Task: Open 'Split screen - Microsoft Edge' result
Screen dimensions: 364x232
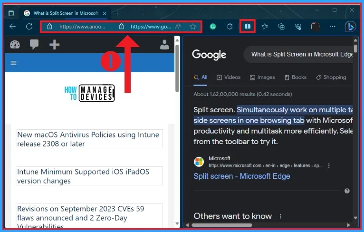Action: coord(242,176)
